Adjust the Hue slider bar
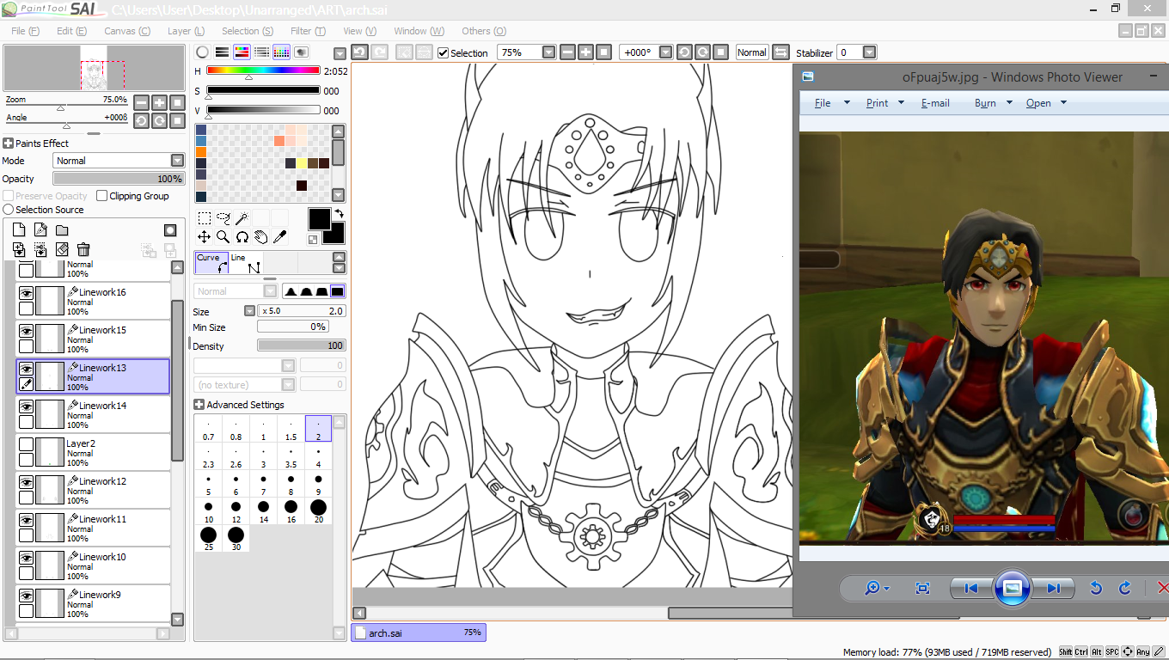The width and height of the screenshot is (1169, 660). pyautogui.click(x=263, y=70)
